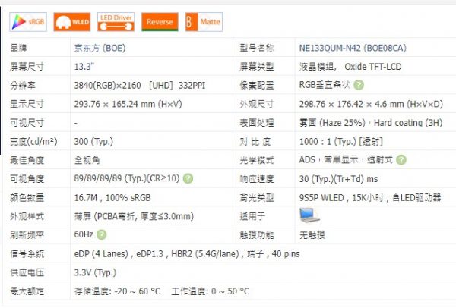Open help icon next to RGB垂直条状

tap(359, 85)
